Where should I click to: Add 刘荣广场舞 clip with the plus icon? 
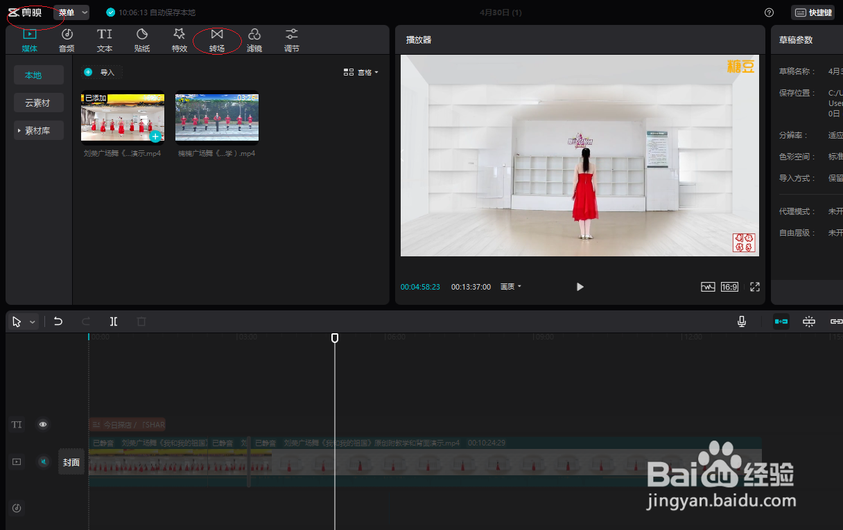tap(155, 136)
